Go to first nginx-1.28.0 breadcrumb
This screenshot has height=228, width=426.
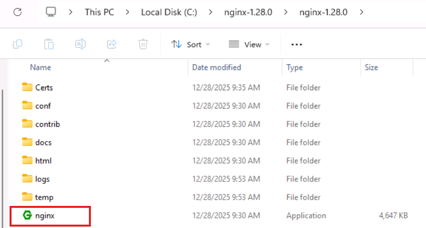click(x=248, y=12)
